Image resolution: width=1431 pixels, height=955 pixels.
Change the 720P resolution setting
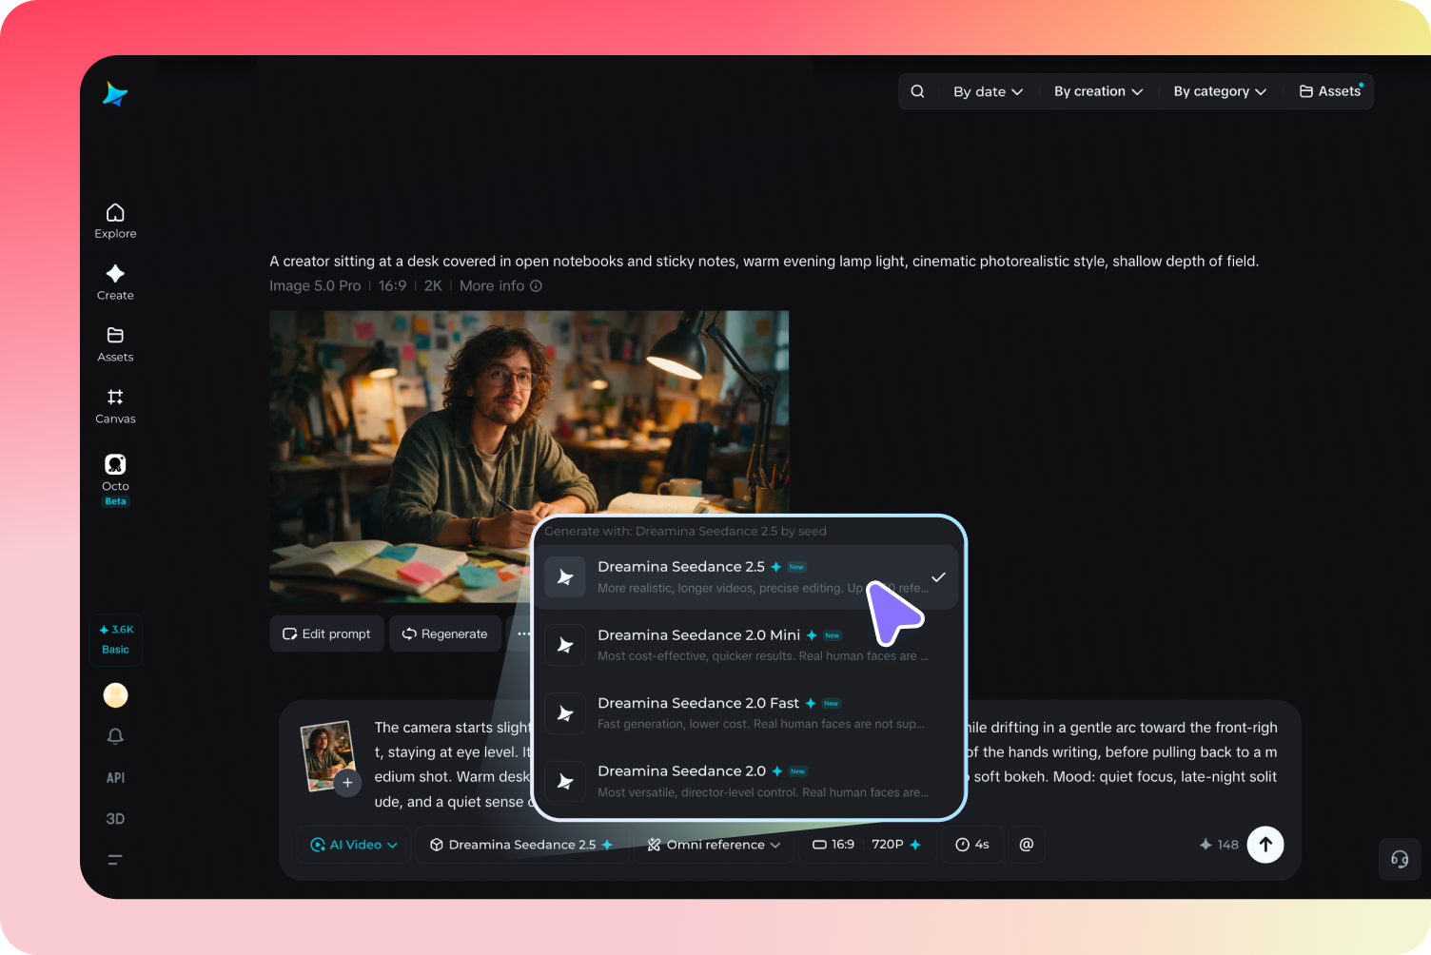(x=896, y=845)
